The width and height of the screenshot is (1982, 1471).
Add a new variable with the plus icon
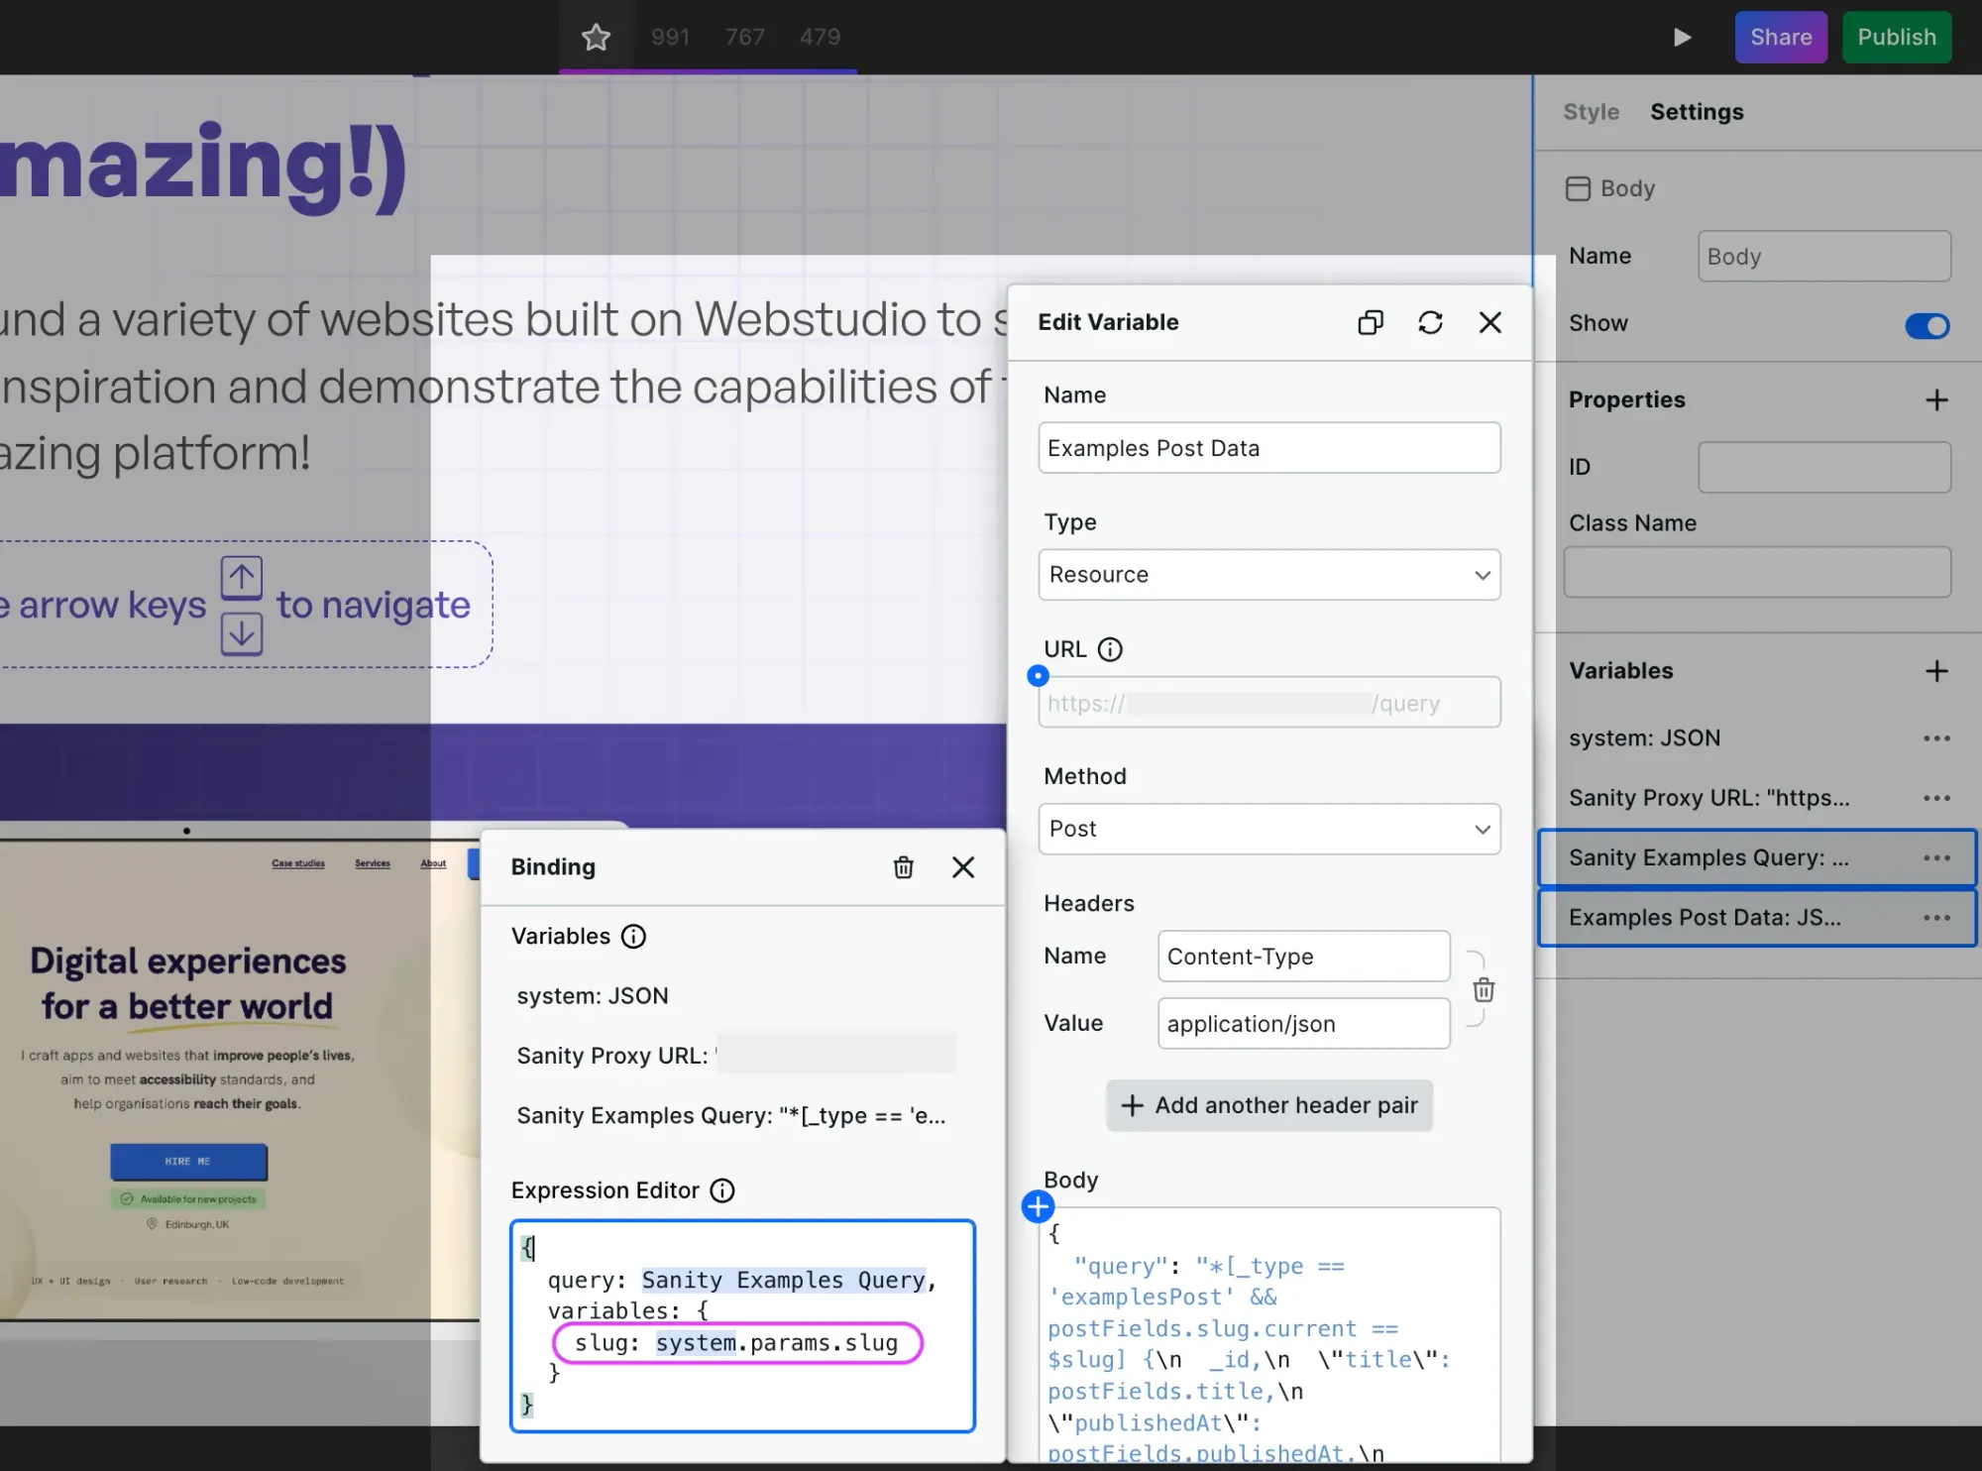pyautogui.click(x=1937, y=671)
